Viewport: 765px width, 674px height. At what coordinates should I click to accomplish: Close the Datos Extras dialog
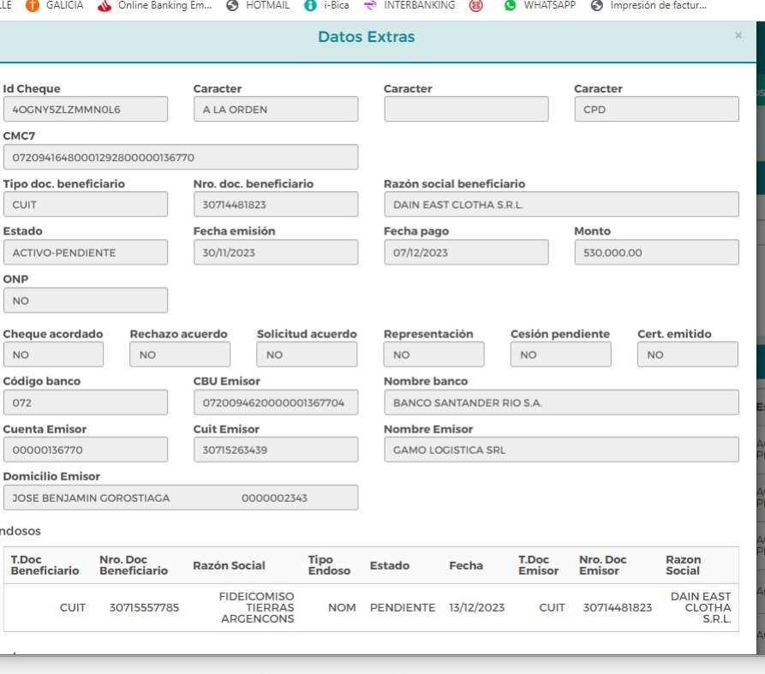coord(738,35)
